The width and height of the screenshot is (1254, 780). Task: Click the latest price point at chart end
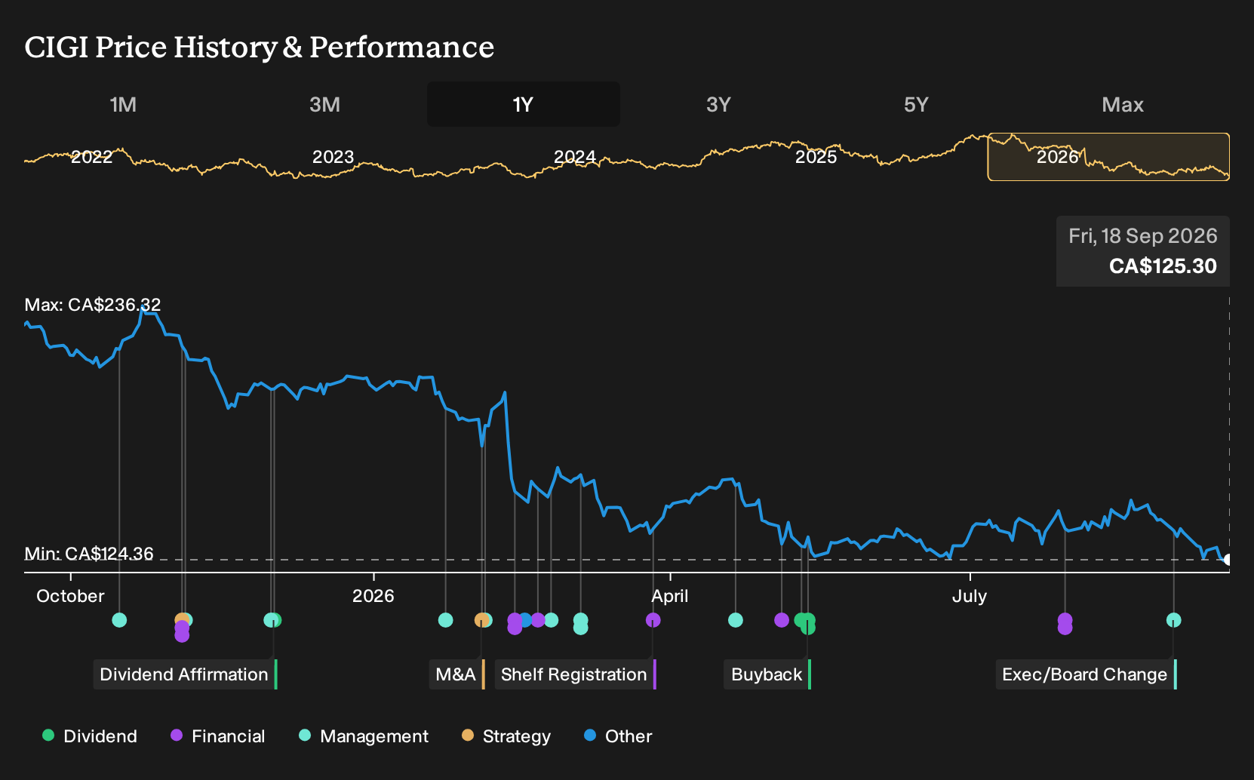point(1228,560)
